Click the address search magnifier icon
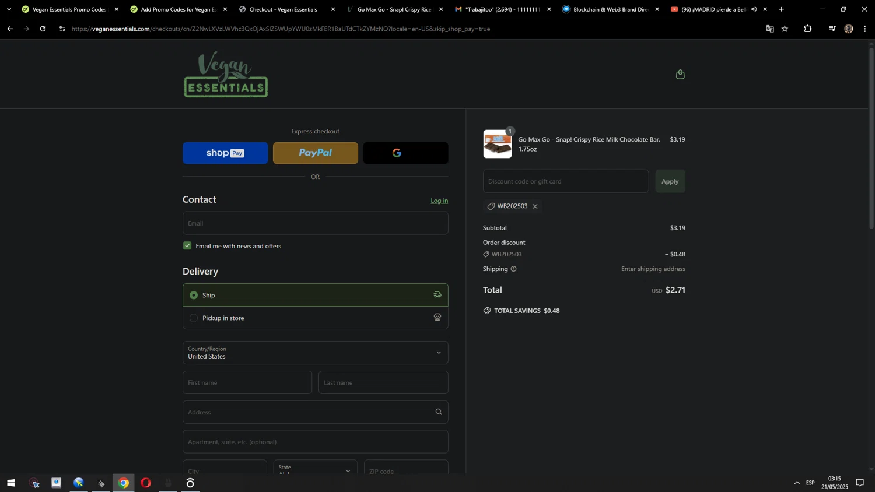Image resolution: width=875 pixels, height=492 pixels. pyautogui.click(x=439, y=412)
